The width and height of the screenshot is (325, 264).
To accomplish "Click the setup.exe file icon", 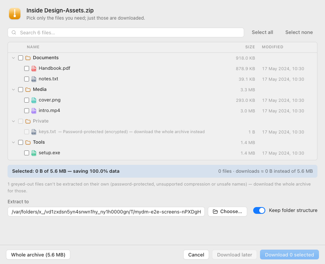I will [34, 153].
